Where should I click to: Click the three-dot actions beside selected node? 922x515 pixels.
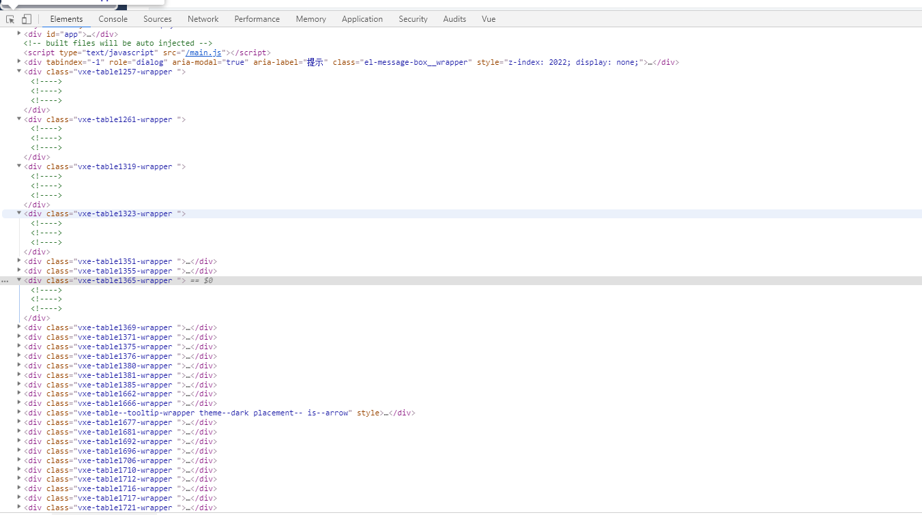coord(5,281)
